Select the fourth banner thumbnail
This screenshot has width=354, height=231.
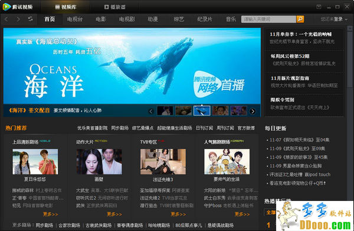click(x=220, y=111)
